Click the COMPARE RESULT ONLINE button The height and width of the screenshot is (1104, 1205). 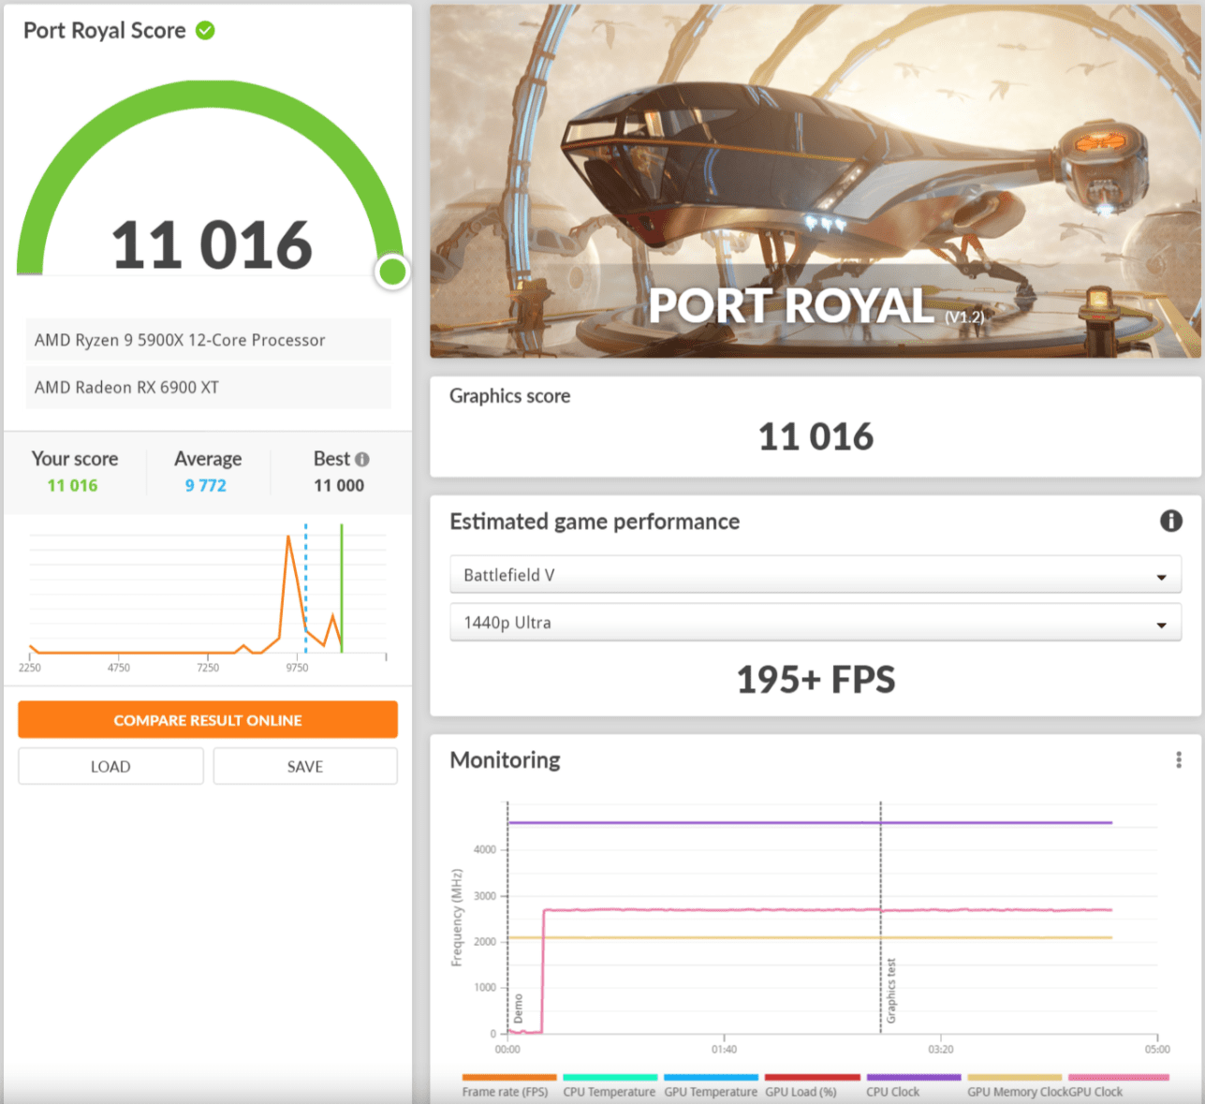click(x=208, y=720)
